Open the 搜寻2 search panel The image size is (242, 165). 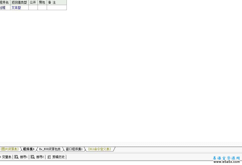pyautogui.click(x=37, y=157)
